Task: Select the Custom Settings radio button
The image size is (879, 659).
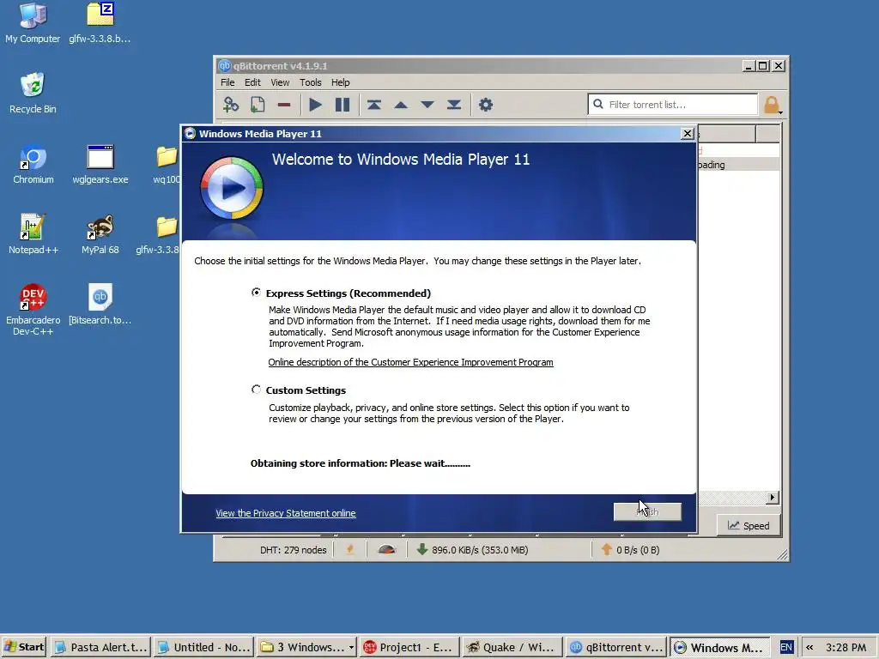Action: 256,390
